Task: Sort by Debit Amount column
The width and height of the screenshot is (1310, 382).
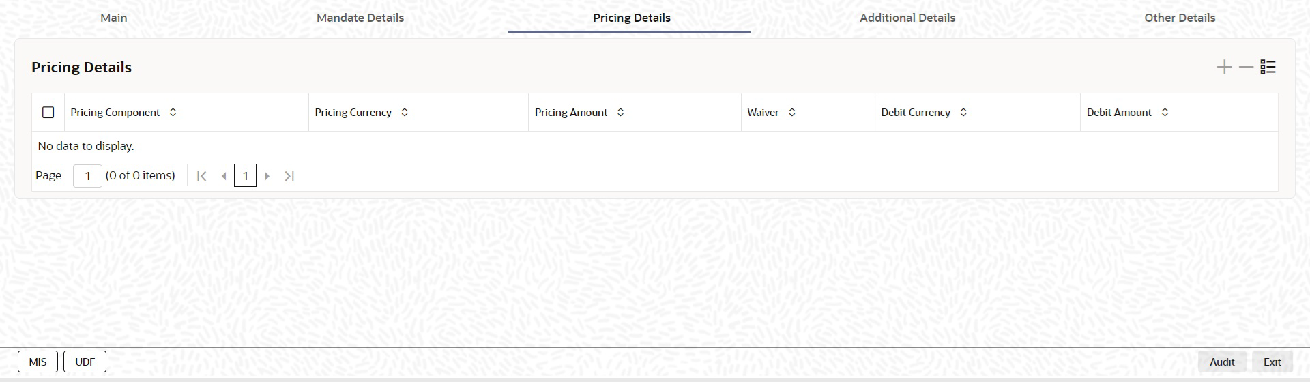Action: click(x=1165, y=113)
